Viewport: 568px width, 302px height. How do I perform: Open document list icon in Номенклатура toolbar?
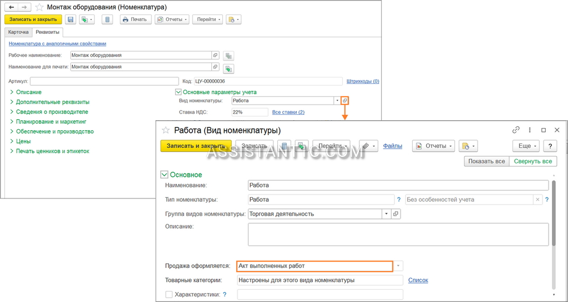click(x=107, y=19)
